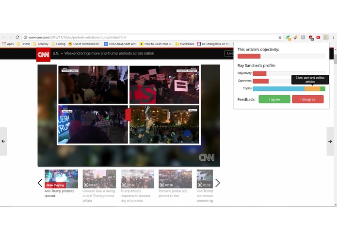Click the scrollbar down arrow
The width and height of the screenshot is (337, 240).
pyautogui.click(x=335, y=205)
